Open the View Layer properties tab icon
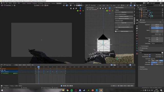164x92 pixels. (137, 31)
